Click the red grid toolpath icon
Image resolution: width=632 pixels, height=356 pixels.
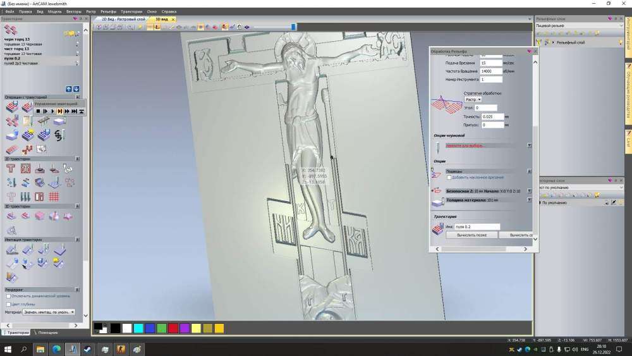54,197
